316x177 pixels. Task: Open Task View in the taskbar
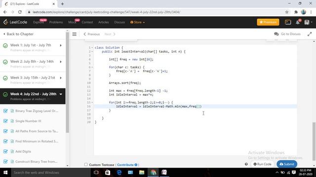(x=96, y=173)
